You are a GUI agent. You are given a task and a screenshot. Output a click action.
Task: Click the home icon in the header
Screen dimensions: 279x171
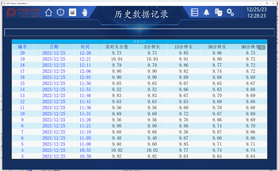tap(49, 13)
